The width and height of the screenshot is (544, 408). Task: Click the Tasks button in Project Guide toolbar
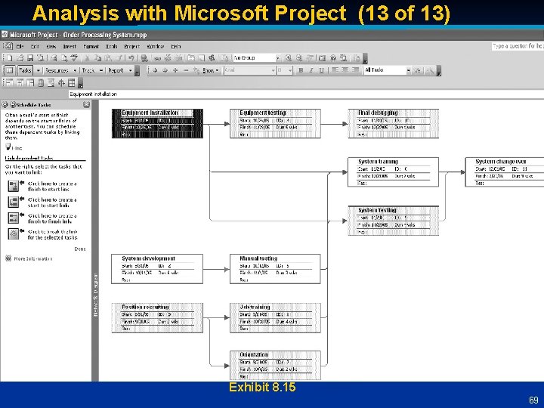pyautogui.click(x=25, y=70)
